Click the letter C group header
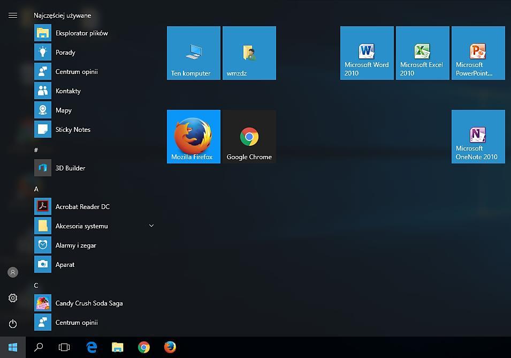 pos(36,285)
